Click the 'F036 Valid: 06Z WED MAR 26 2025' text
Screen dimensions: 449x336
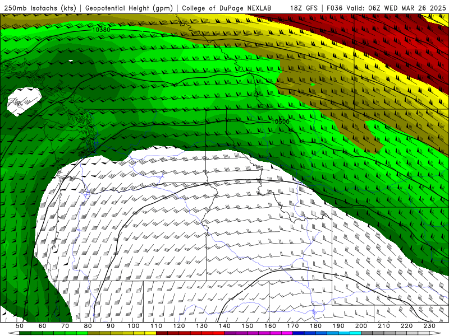pos(386,8)
